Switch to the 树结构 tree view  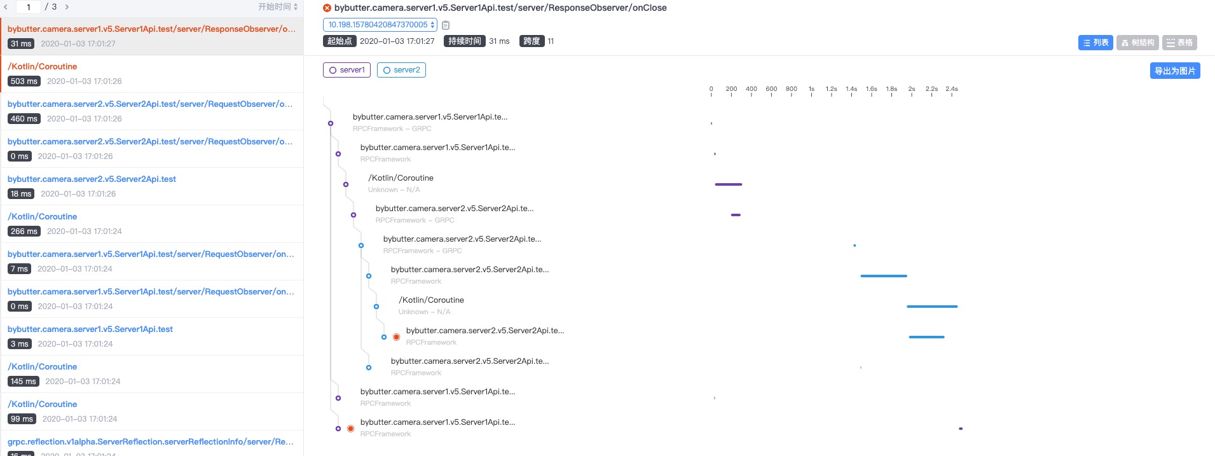point(1137,43)
